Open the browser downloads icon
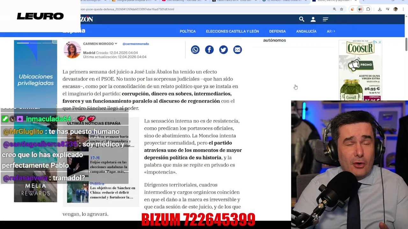Viewport: 408px width, 229px height. click(x=380, y=9)
